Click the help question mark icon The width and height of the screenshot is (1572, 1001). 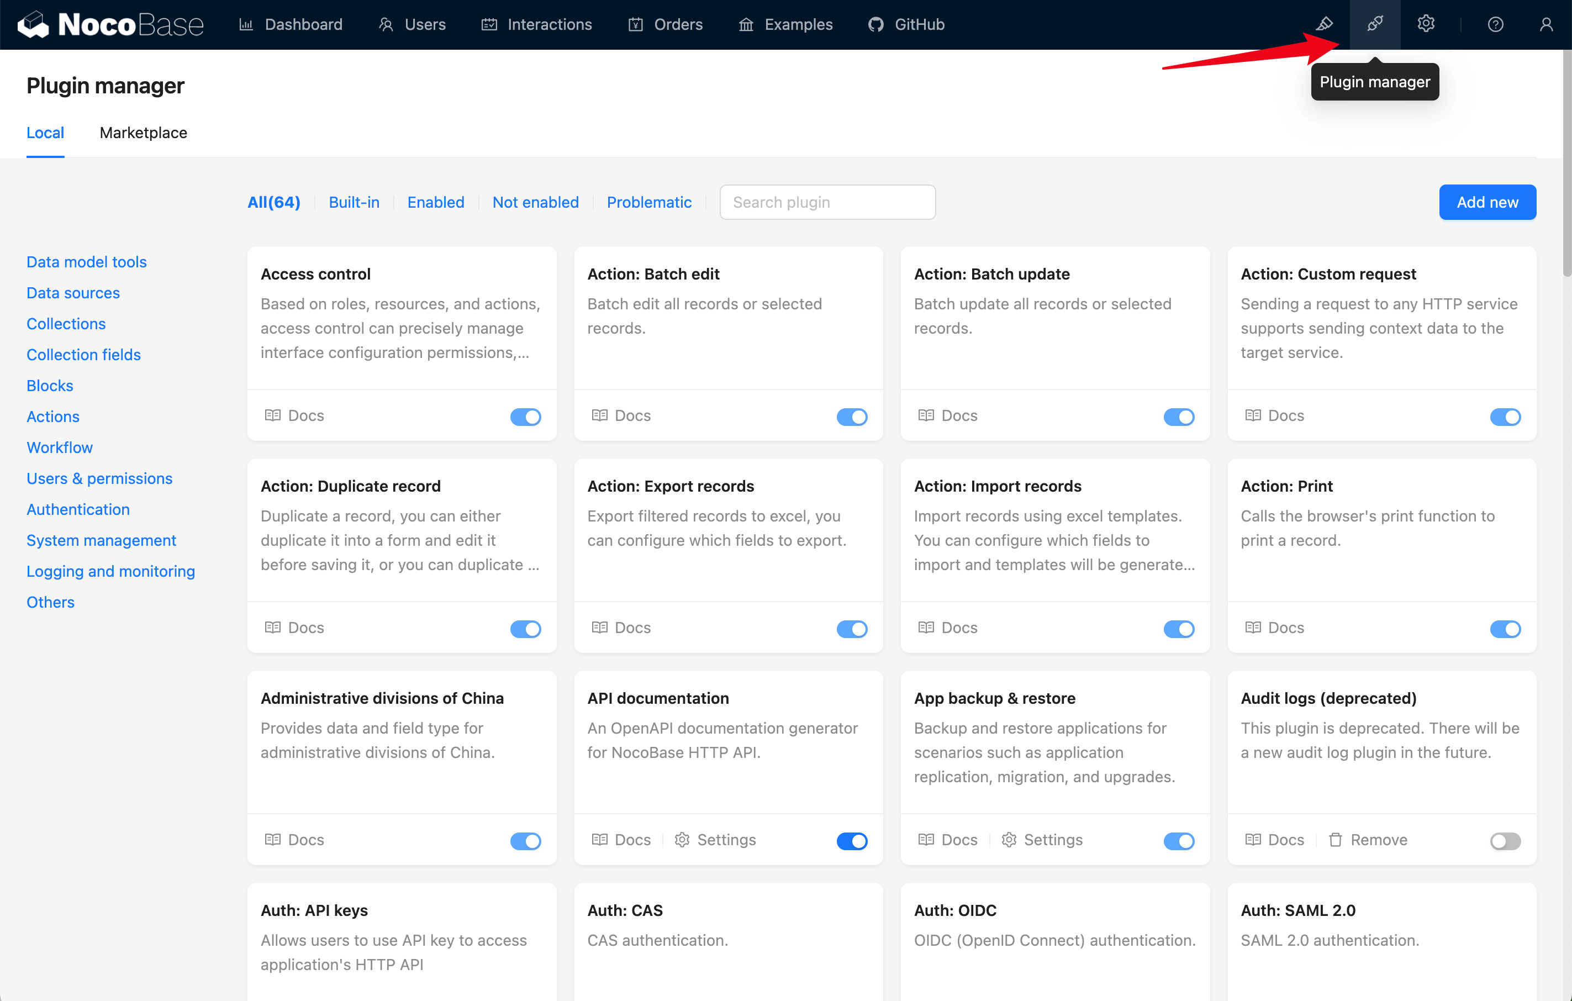pyautogui.click(x=1495, y=24)
